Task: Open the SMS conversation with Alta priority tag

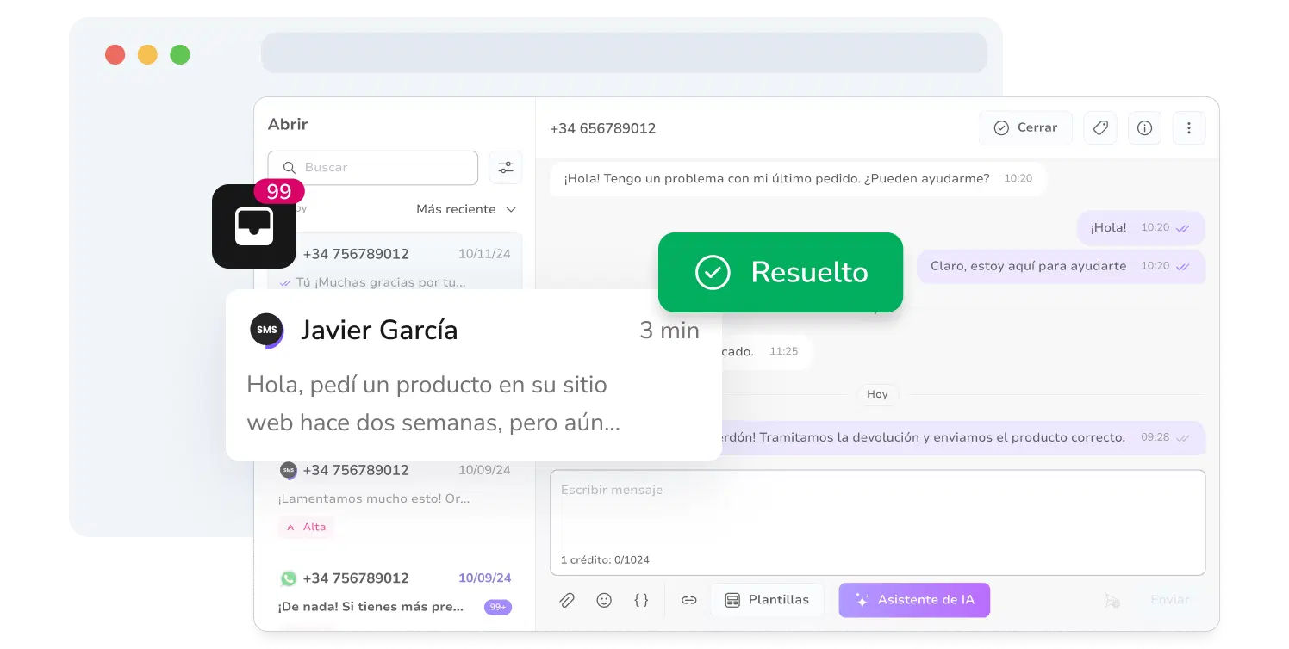Action: [395, 498]
